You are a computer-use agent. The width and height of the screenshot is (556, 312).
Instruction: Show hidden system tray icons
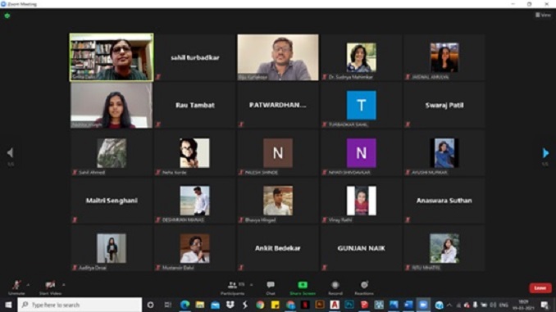click(x=449, y=305)
